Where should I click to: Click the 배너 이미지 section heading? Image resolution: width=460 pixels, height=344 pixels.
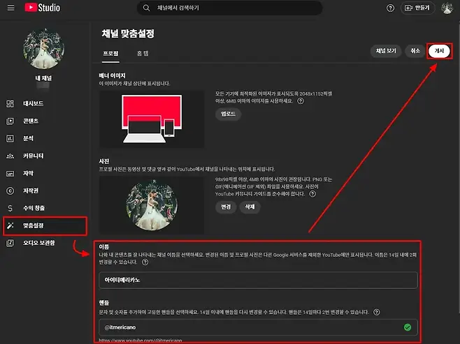113,75
